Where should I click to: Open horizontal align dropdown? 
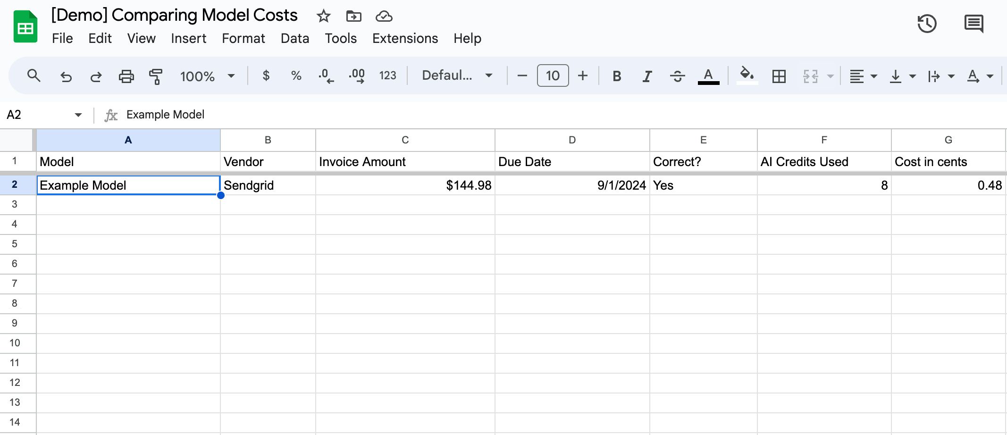[863, 76]
